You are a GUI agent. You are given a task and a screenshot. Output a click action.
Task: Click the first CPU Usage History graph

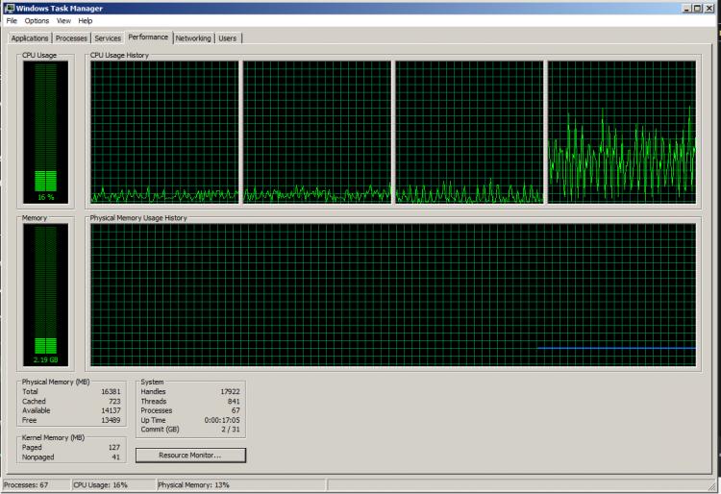click(163, 132)
